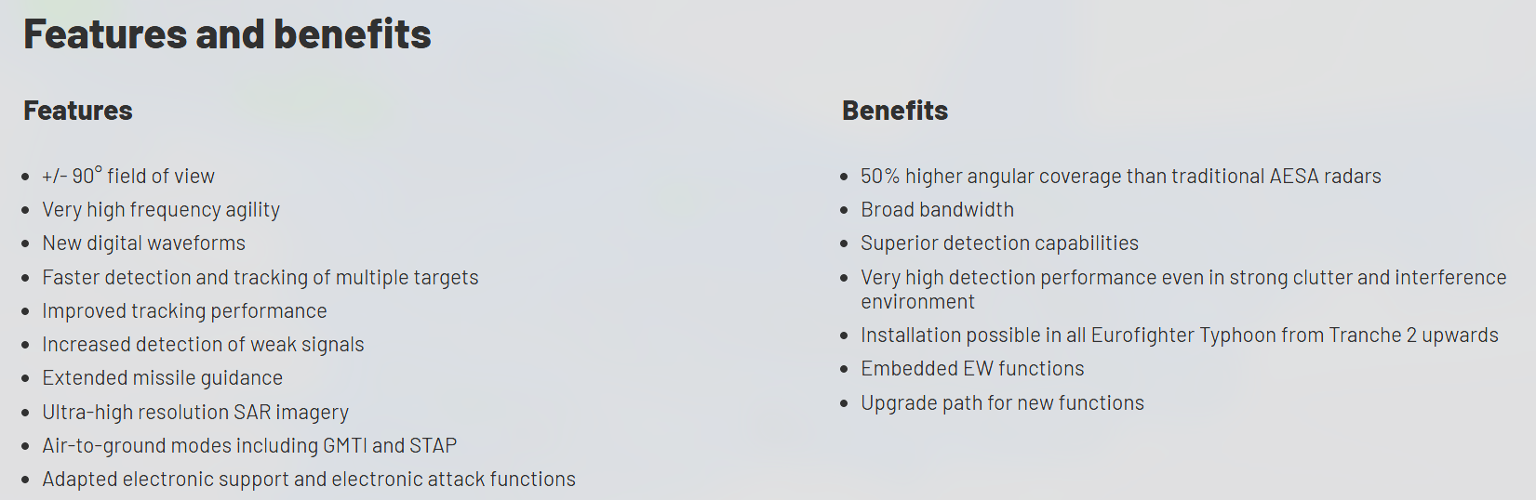Click the "+/- 90° field of view" item

point(128,176)
